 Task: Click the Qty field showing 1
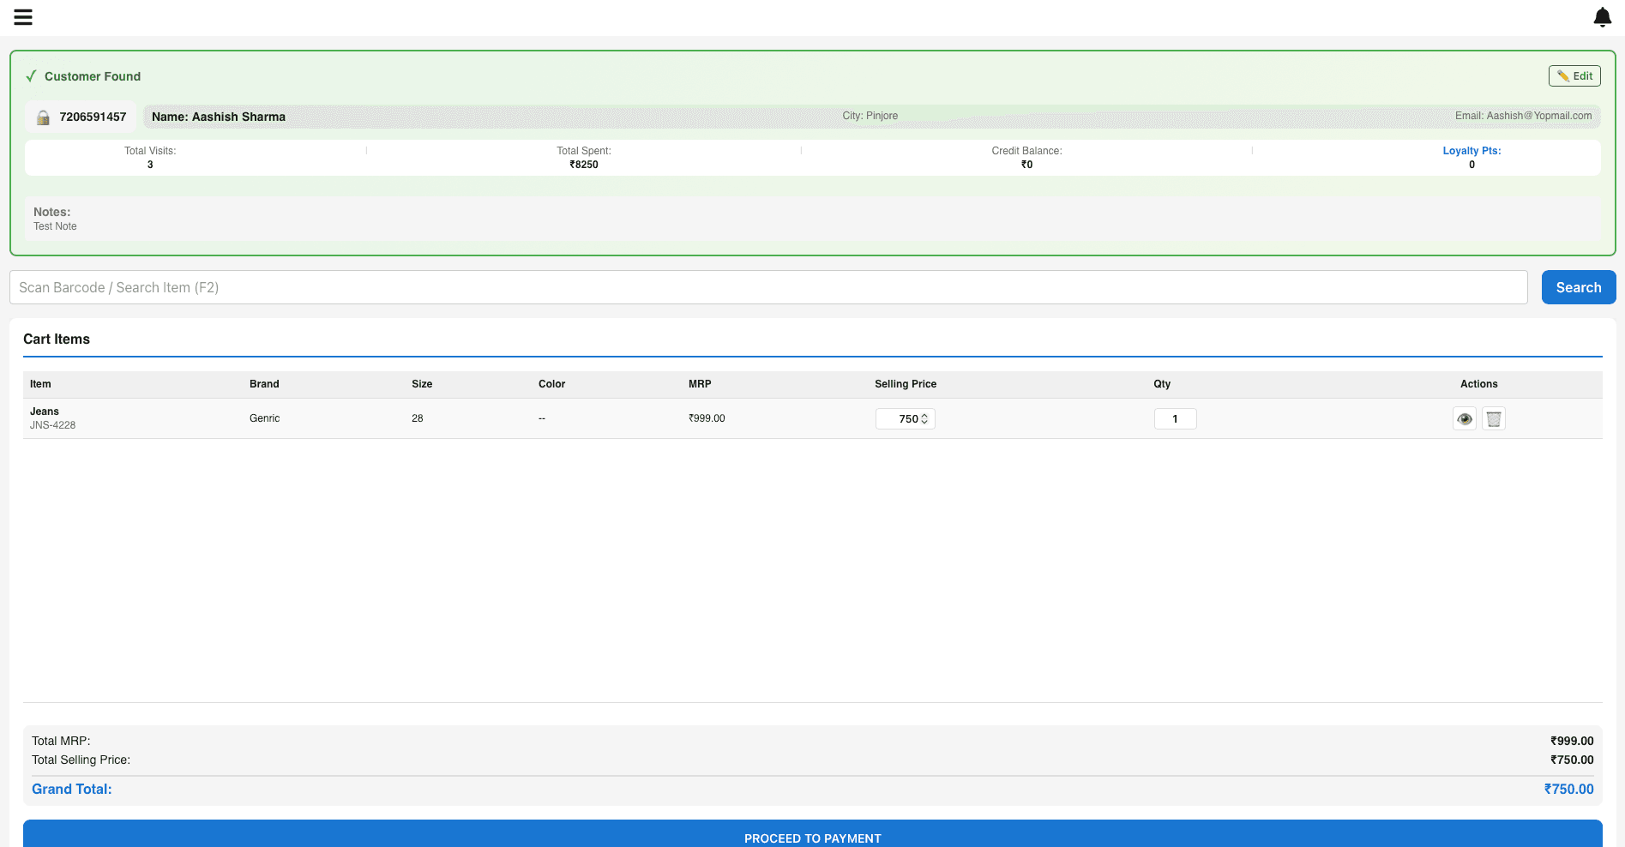point(1175,418)
